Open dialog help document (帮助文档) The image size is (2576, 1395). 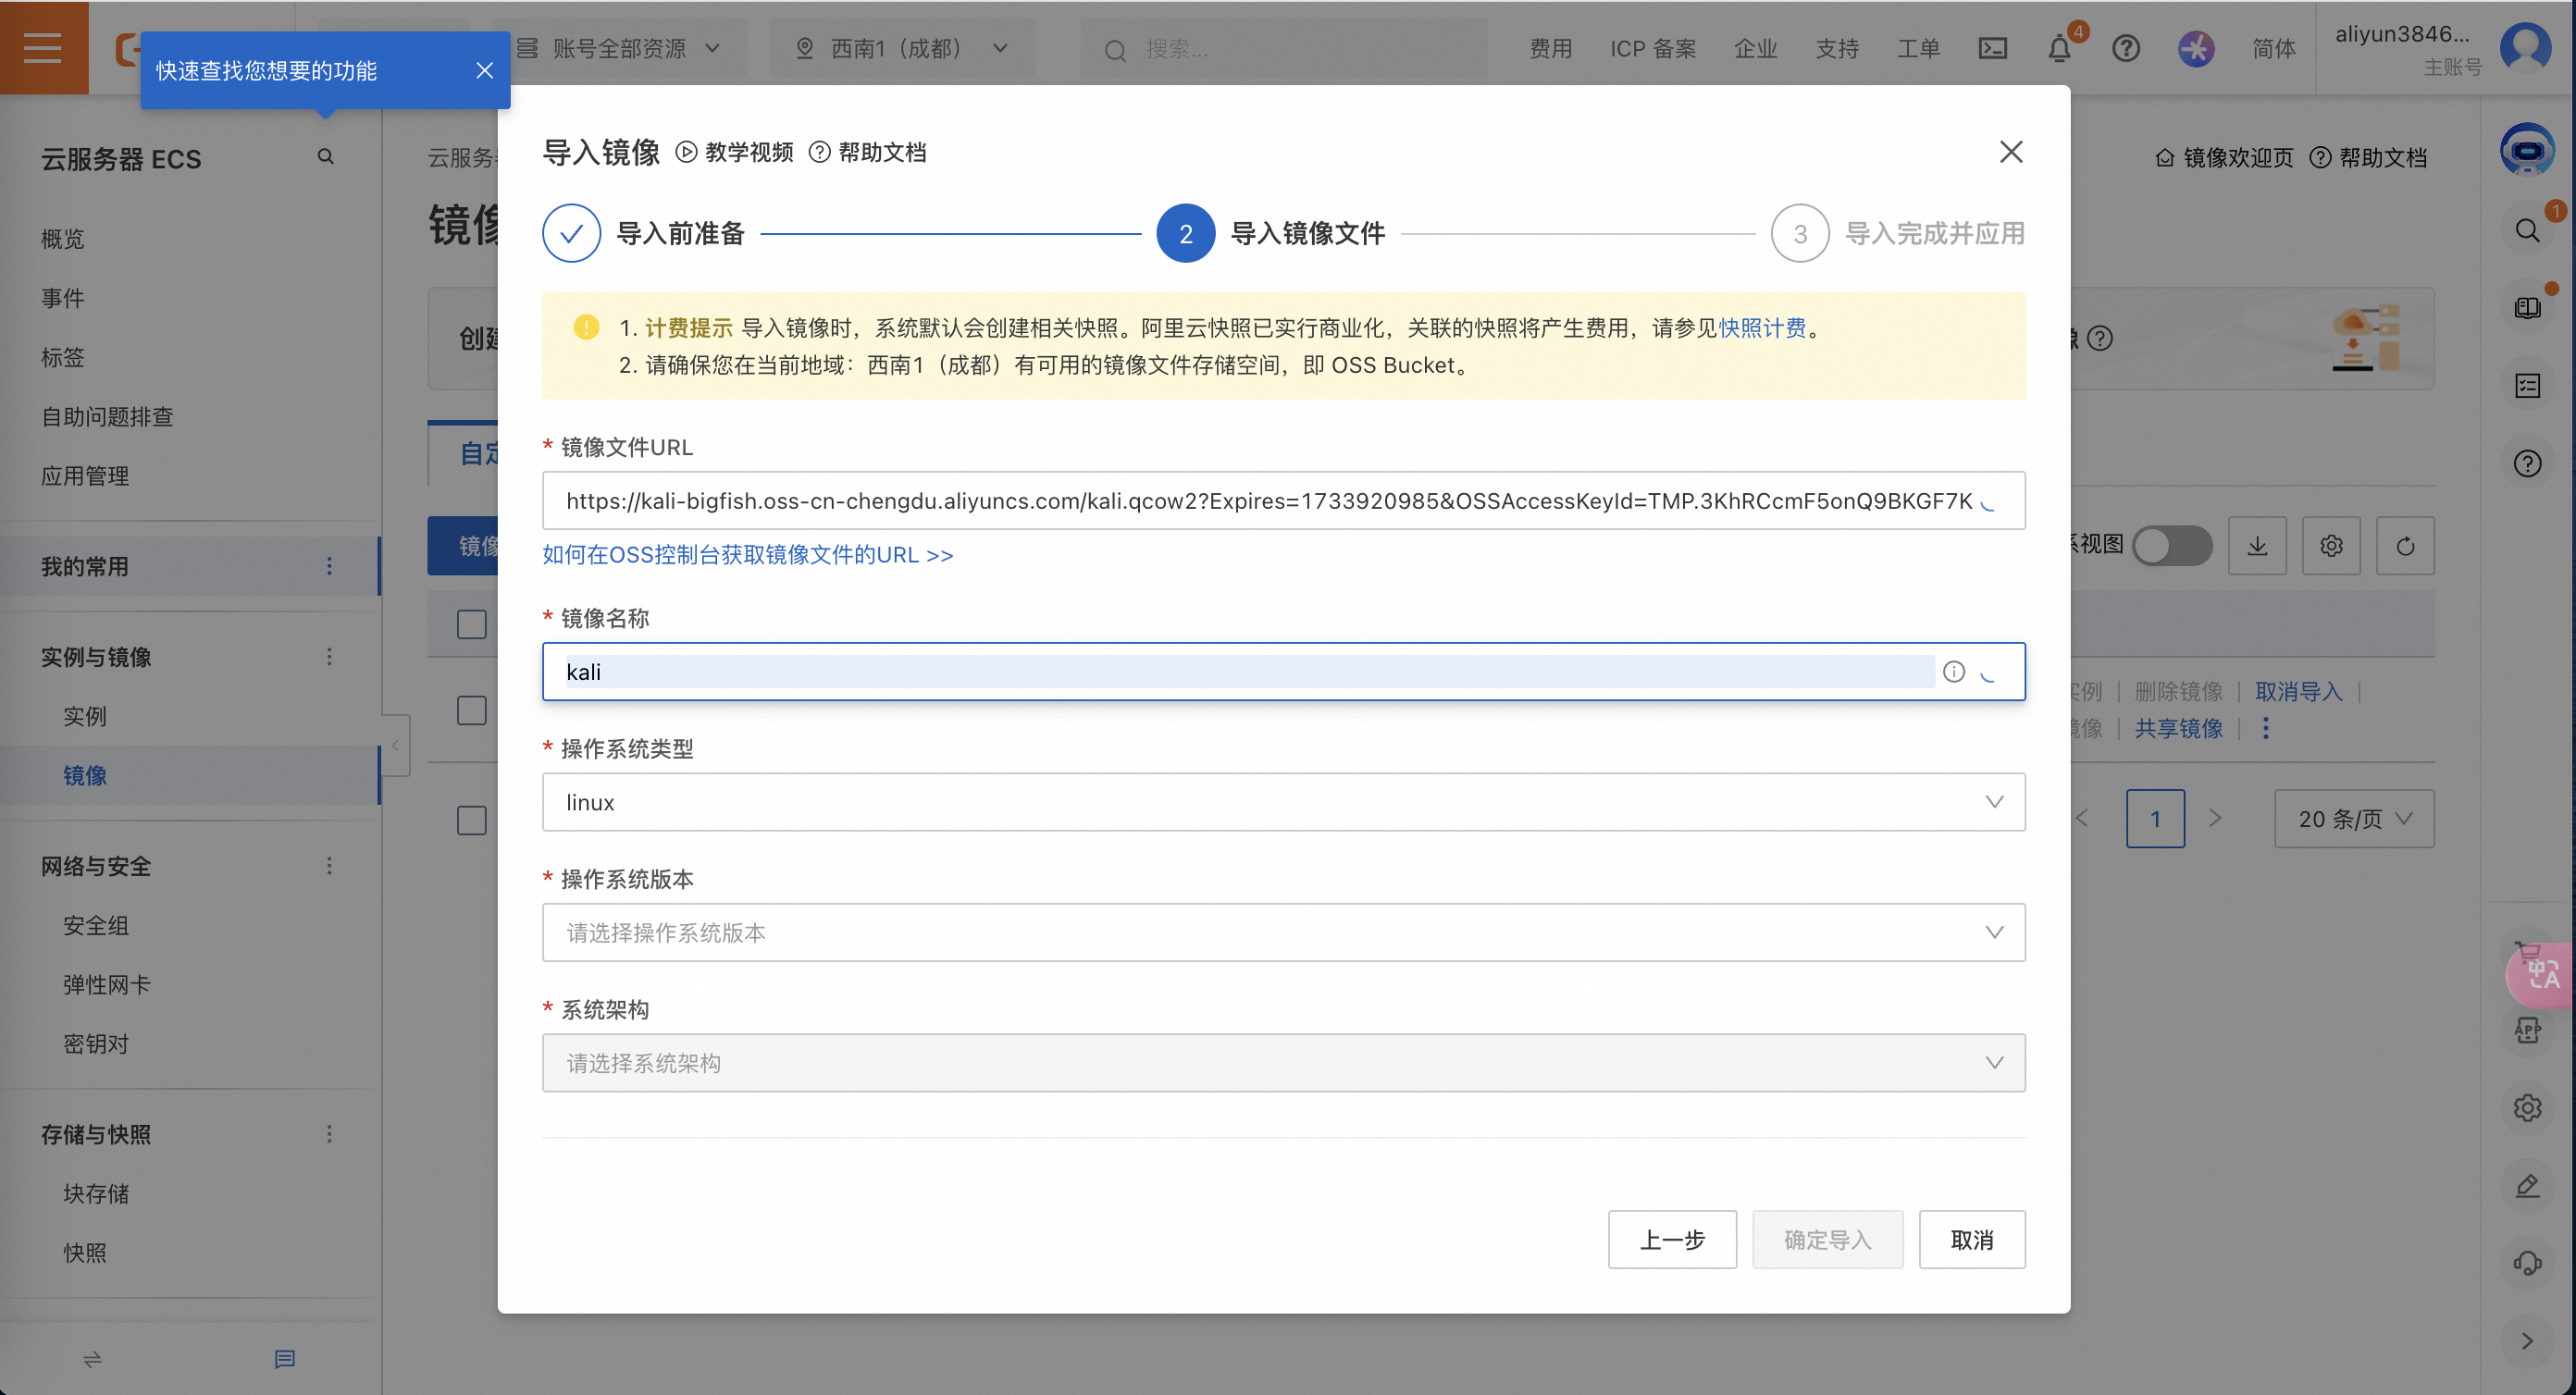pos(868,152)
